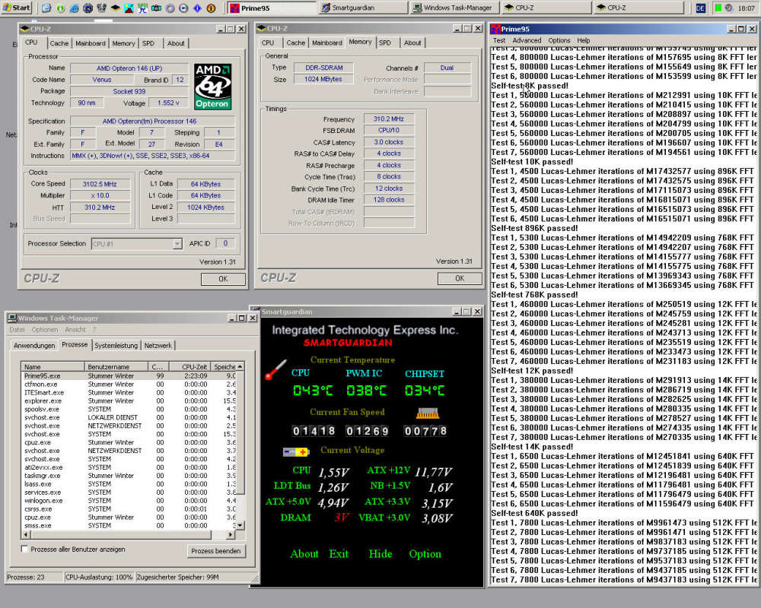Click the green circle quick launch icon

coord(60,8)
